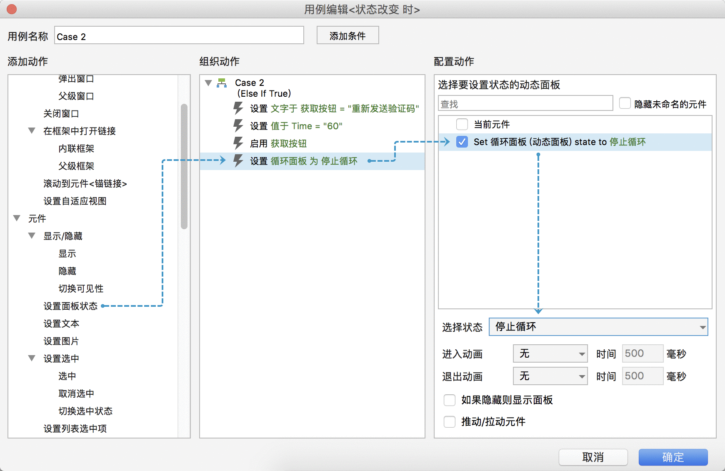
Task: Click the 取消 button
Action: (x=593, y=457)
